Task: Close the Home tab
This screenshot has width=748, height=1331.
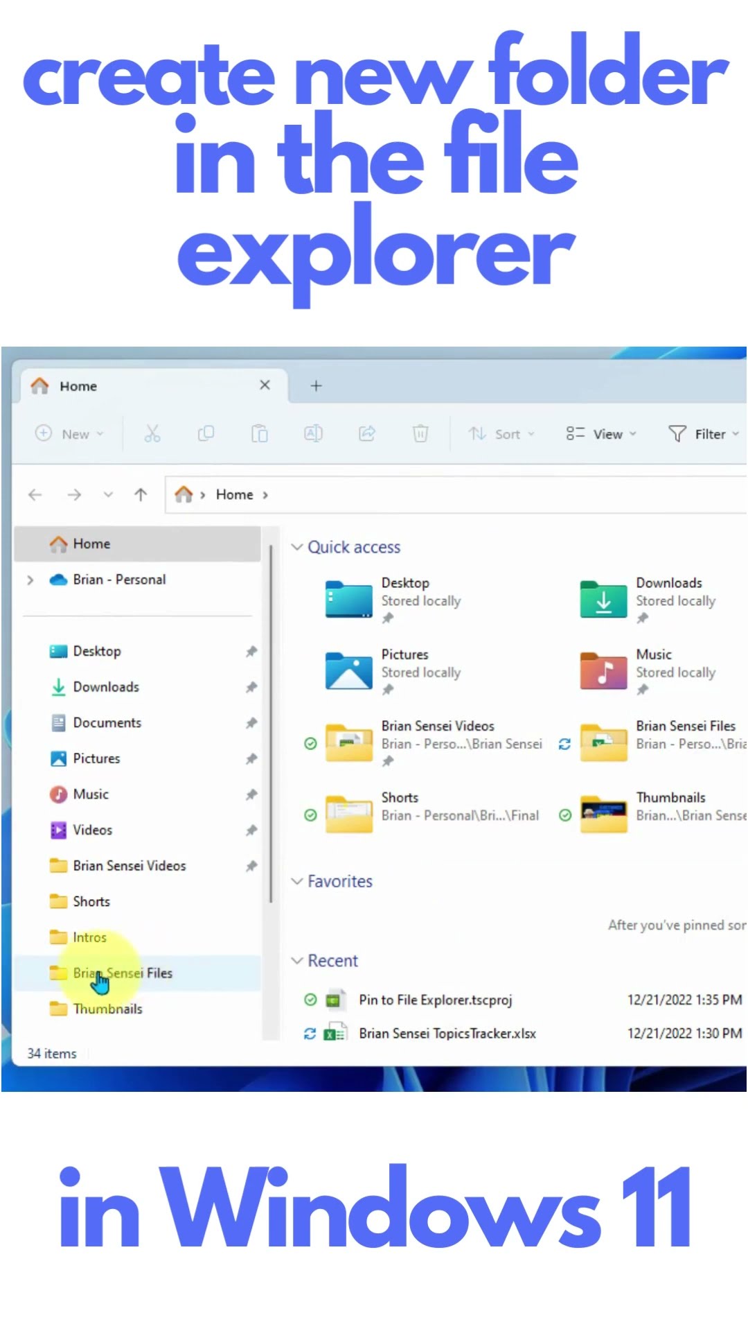Action: click(265, 385)
